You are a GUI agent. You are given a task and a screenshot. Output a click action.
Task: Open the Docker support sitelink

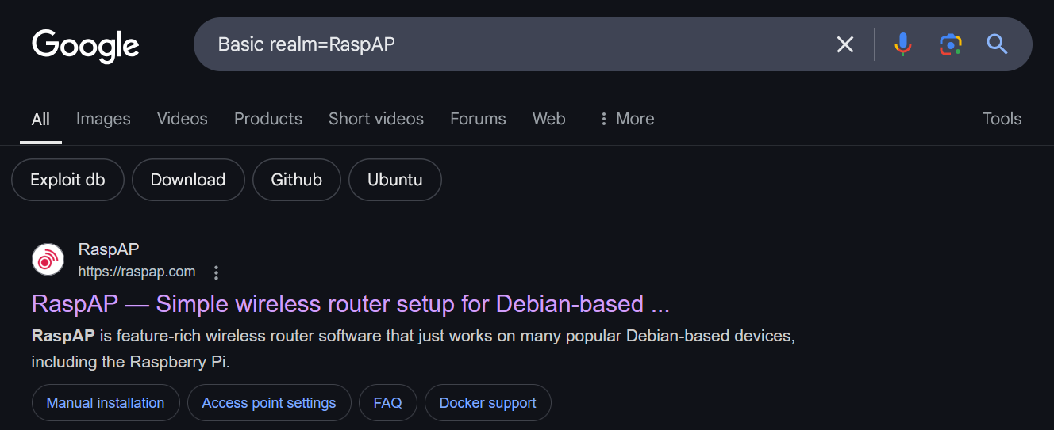(487, 403)
